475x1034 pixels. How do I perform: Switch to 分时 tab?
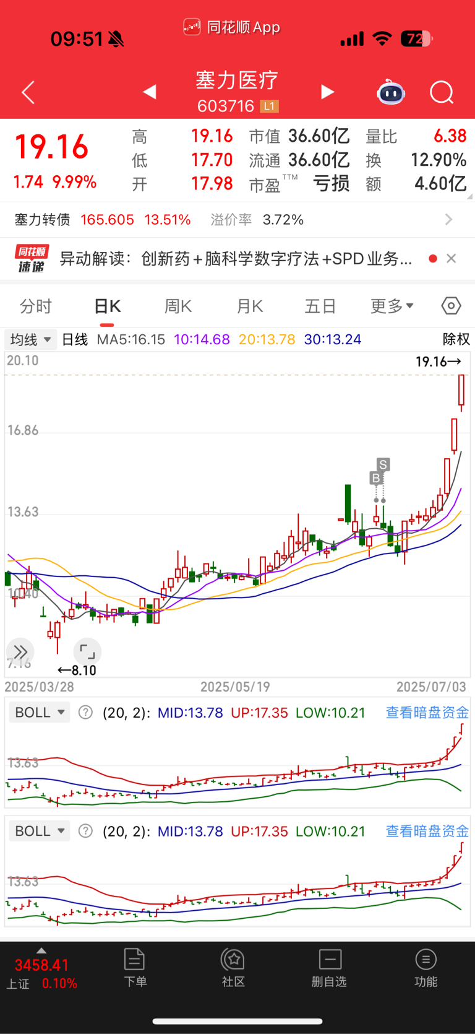click(x=36, y=306)
